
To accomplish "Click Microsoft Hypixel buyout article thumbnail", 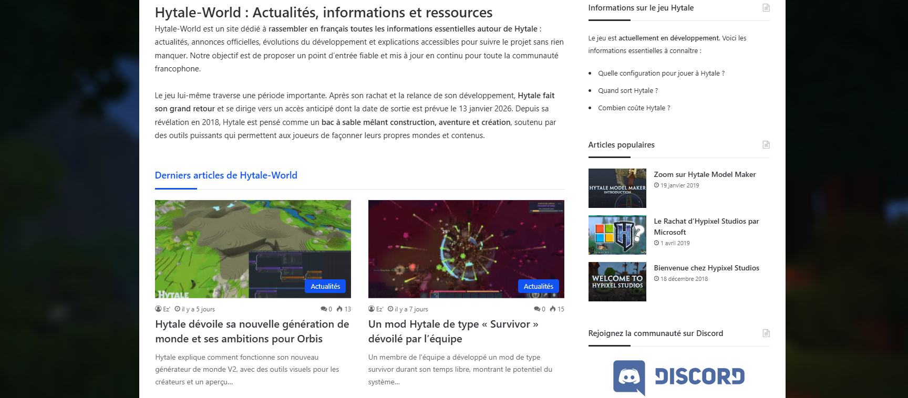I will 617,235.
